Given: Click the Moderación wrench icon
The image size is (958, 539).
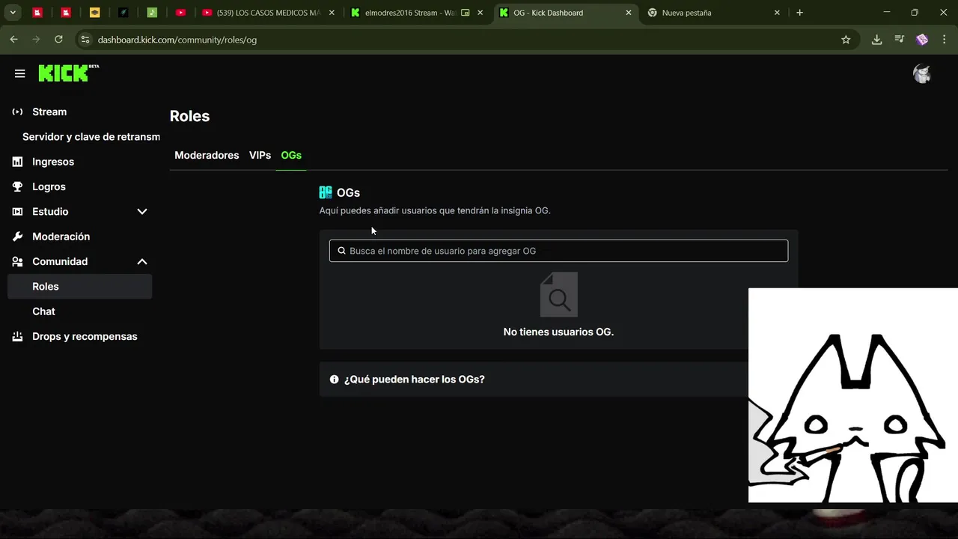Looking at the screenshot, I should (x=18, y=237).
